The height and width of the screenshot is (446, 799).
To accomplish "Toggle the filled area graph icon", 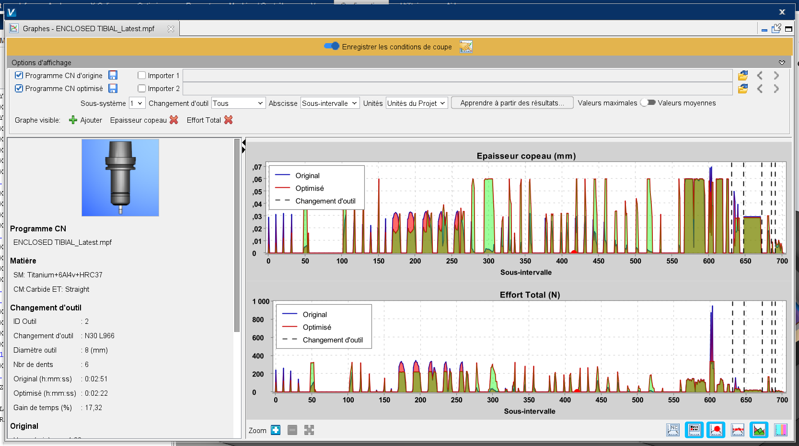I will 759,430.
